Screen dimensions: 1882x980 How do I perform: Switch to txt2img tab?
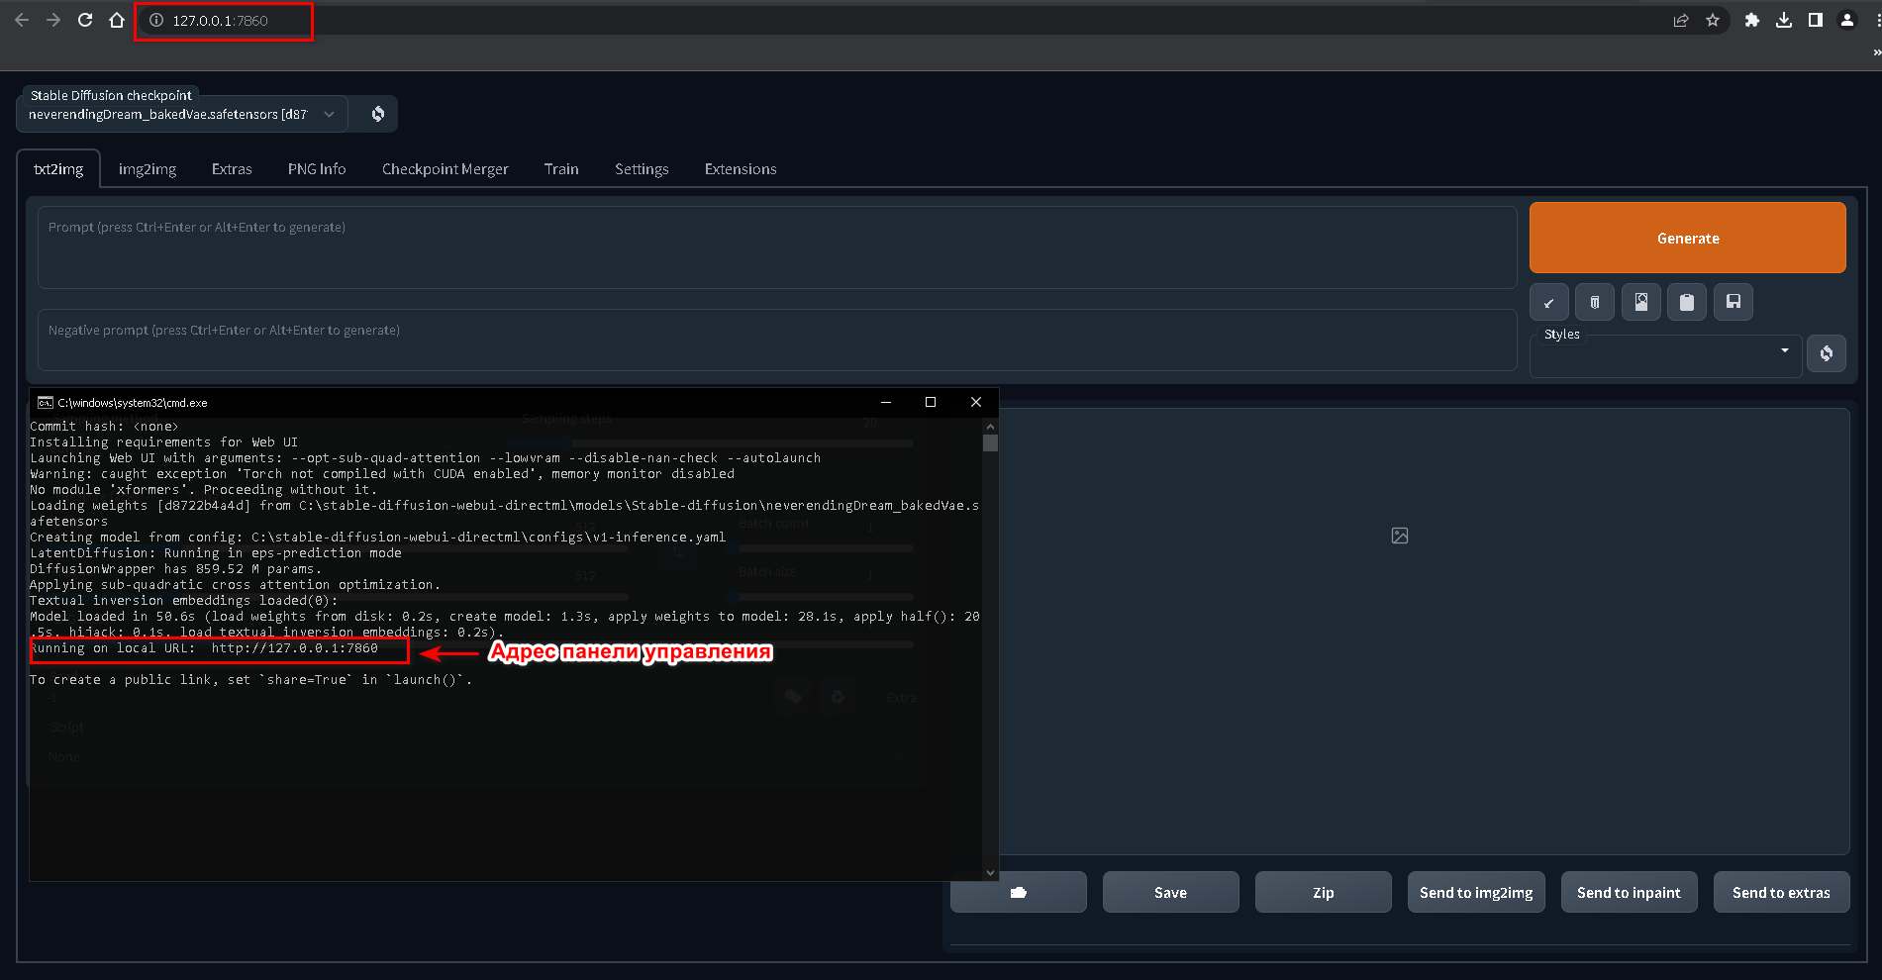coord(58,169)
